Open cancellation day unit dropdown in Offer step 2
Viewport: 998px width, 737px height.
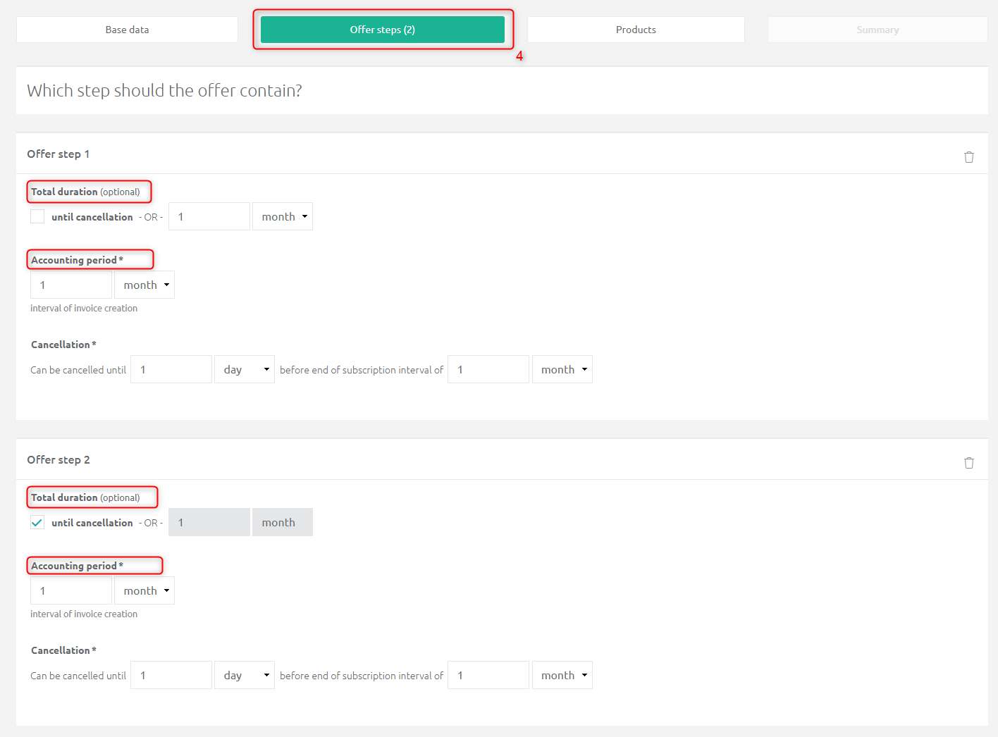coord(245,675)
